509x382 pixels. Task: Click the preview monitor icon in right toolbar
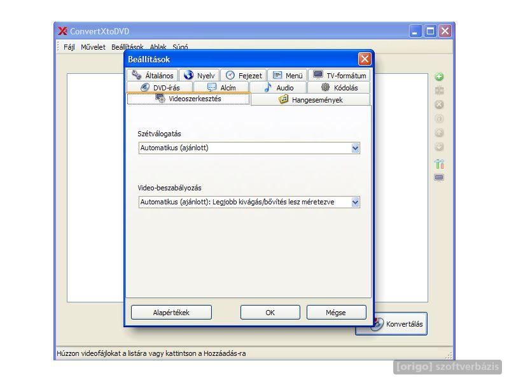pyautogui.click(x=439, y=178)
